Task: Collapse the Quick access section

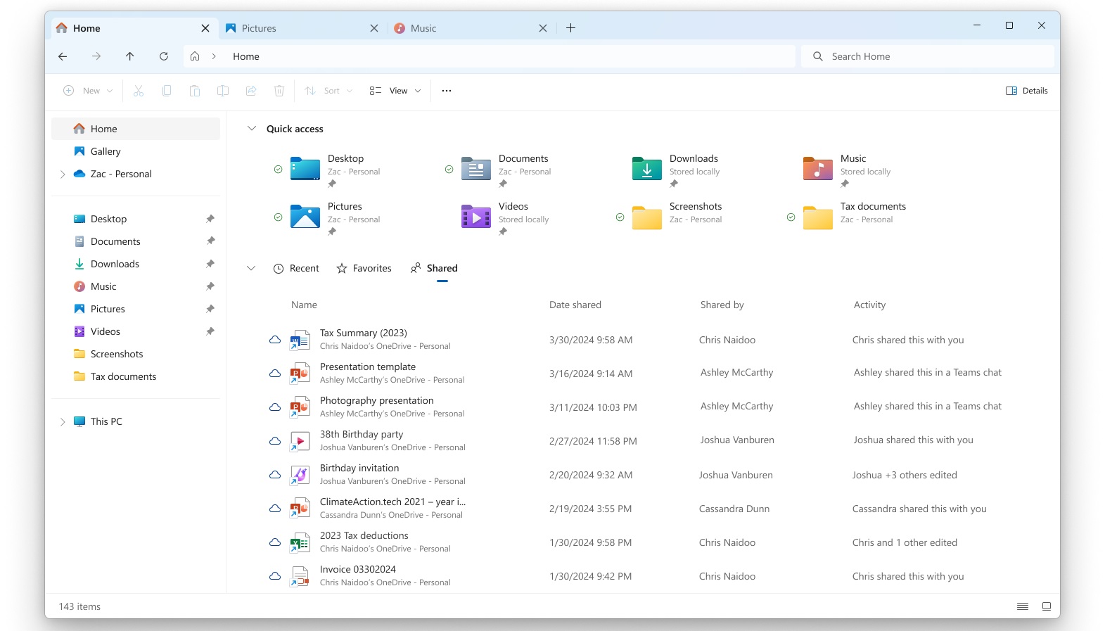Action: (x=252, y=129)
